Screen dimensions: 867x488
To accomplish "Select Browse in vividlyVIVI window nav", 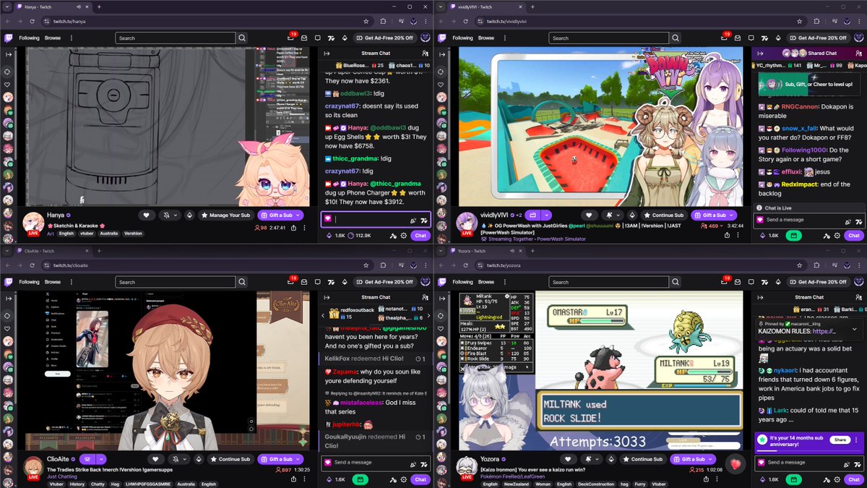I will 486,38.
